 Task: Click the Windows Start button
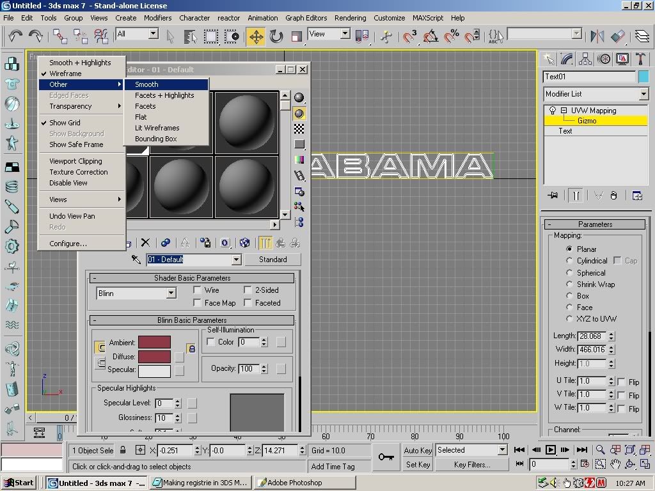click(x=19, y=483)
